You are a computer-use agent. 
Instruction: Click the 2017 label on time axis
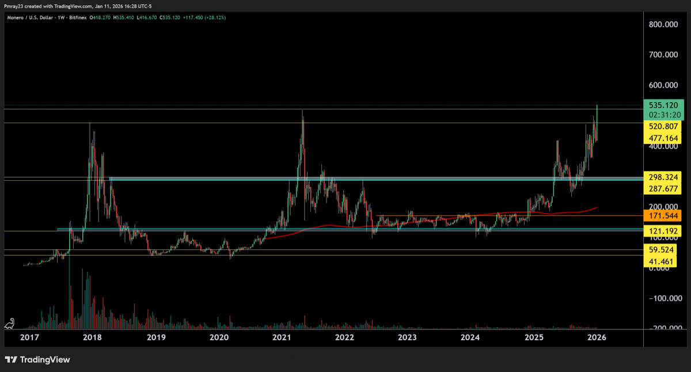[x=31, y=337]
